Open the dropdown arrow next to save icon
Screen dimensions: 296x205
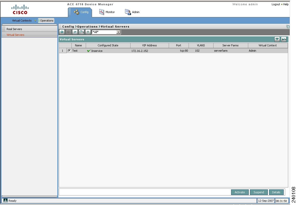(285, 39)
